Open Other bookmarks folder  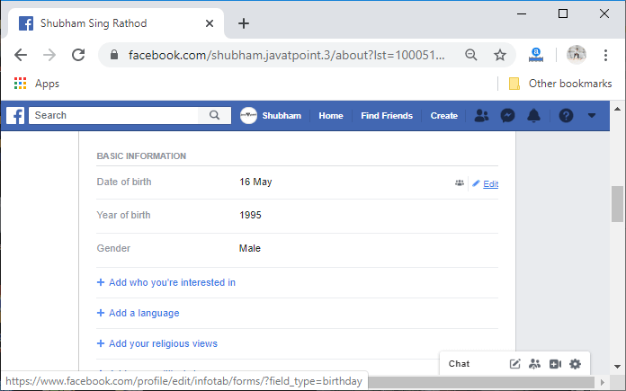point(560,84)
